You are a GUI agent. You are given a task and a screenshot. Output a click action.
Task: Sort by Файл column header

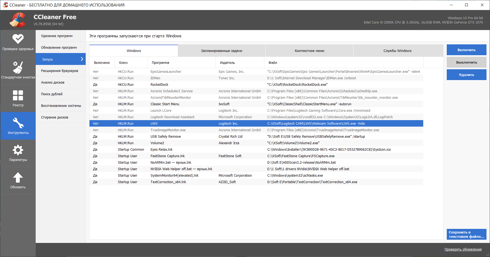tap(344, 63)
